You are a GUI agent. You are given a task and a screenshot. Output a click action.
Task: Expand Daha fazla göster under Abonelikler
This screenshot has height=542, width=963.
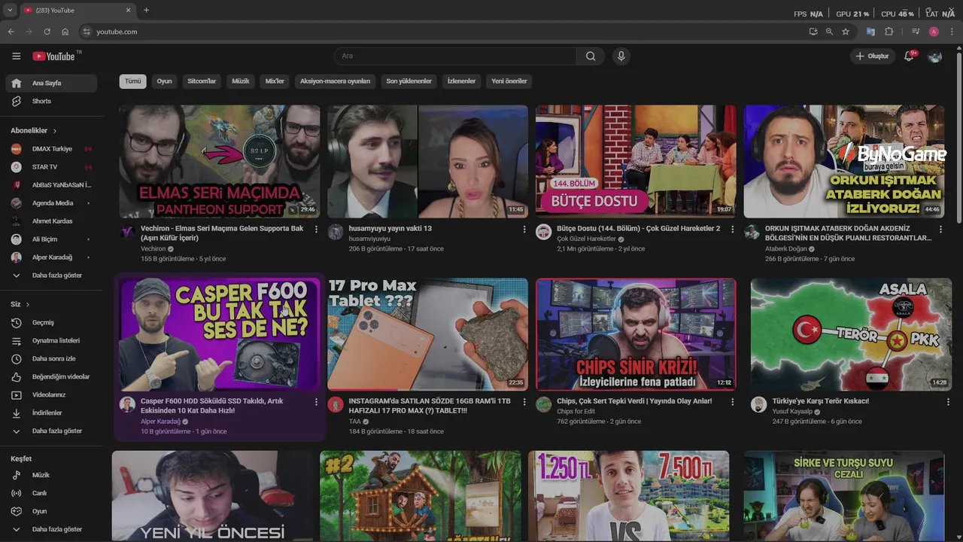tap(50, 276)
